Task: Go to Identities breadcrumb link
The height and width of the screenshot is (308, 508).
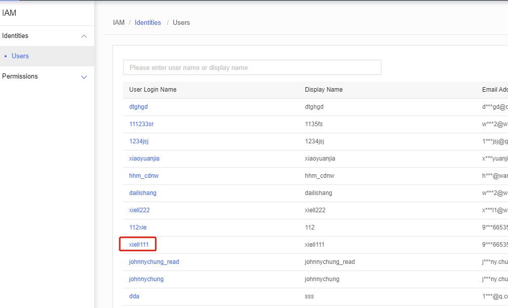Action: click(148, 23)
